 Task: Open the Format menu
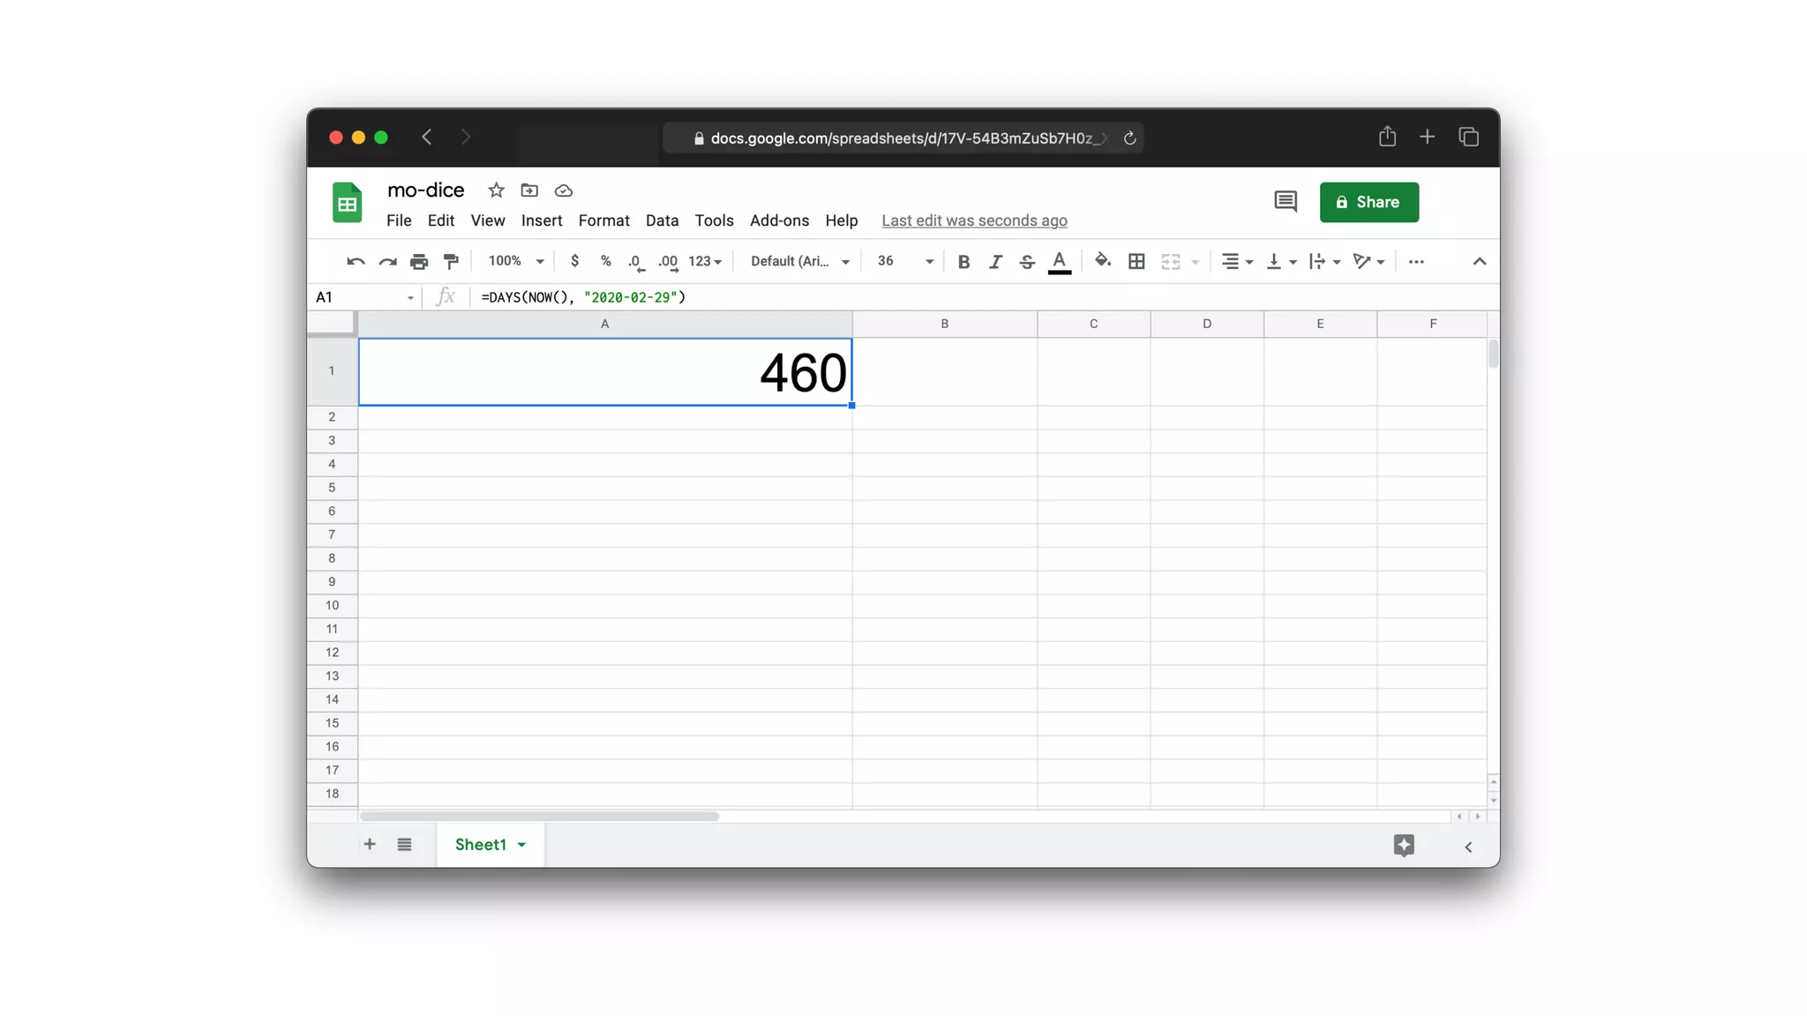604,220
